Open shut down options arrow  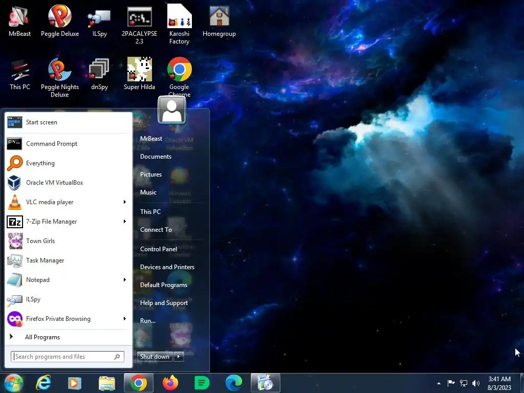pyautogui.click(x=179, y=357)
